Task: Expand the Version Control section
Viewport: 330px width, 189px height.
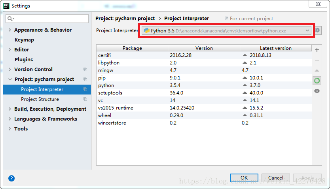Action: (9, 69)
